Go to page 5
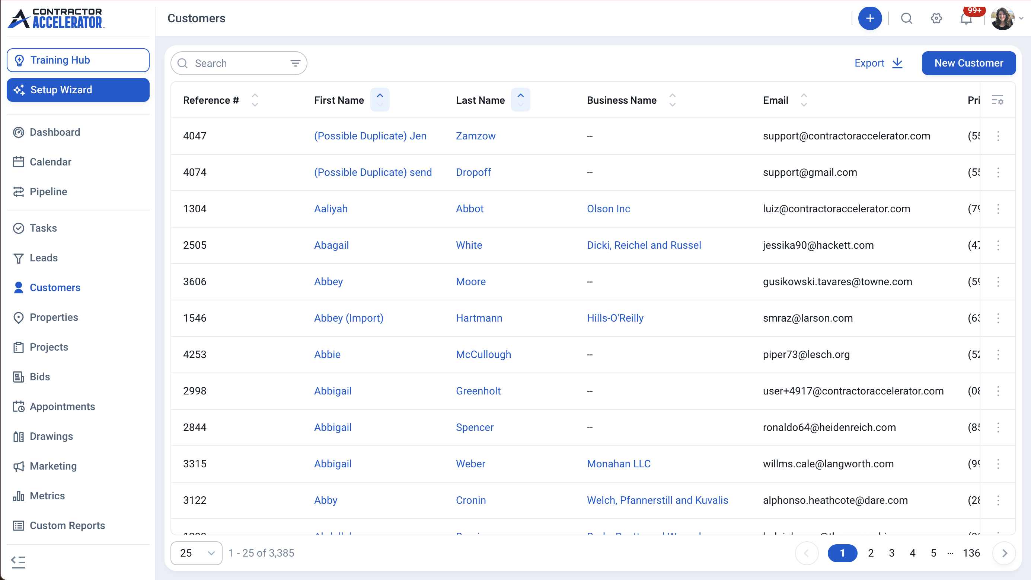This screenshot has width=1031, height=580. (933, 553)
